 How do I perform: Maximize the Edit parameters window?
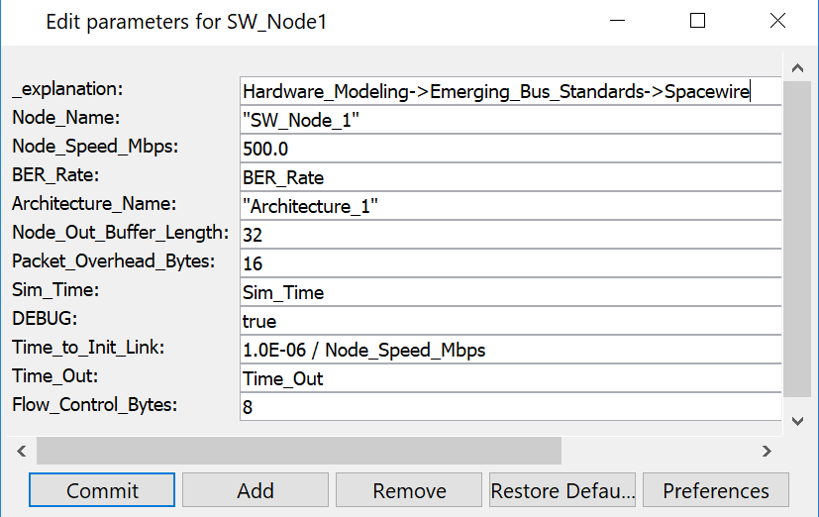click(697, 21)
